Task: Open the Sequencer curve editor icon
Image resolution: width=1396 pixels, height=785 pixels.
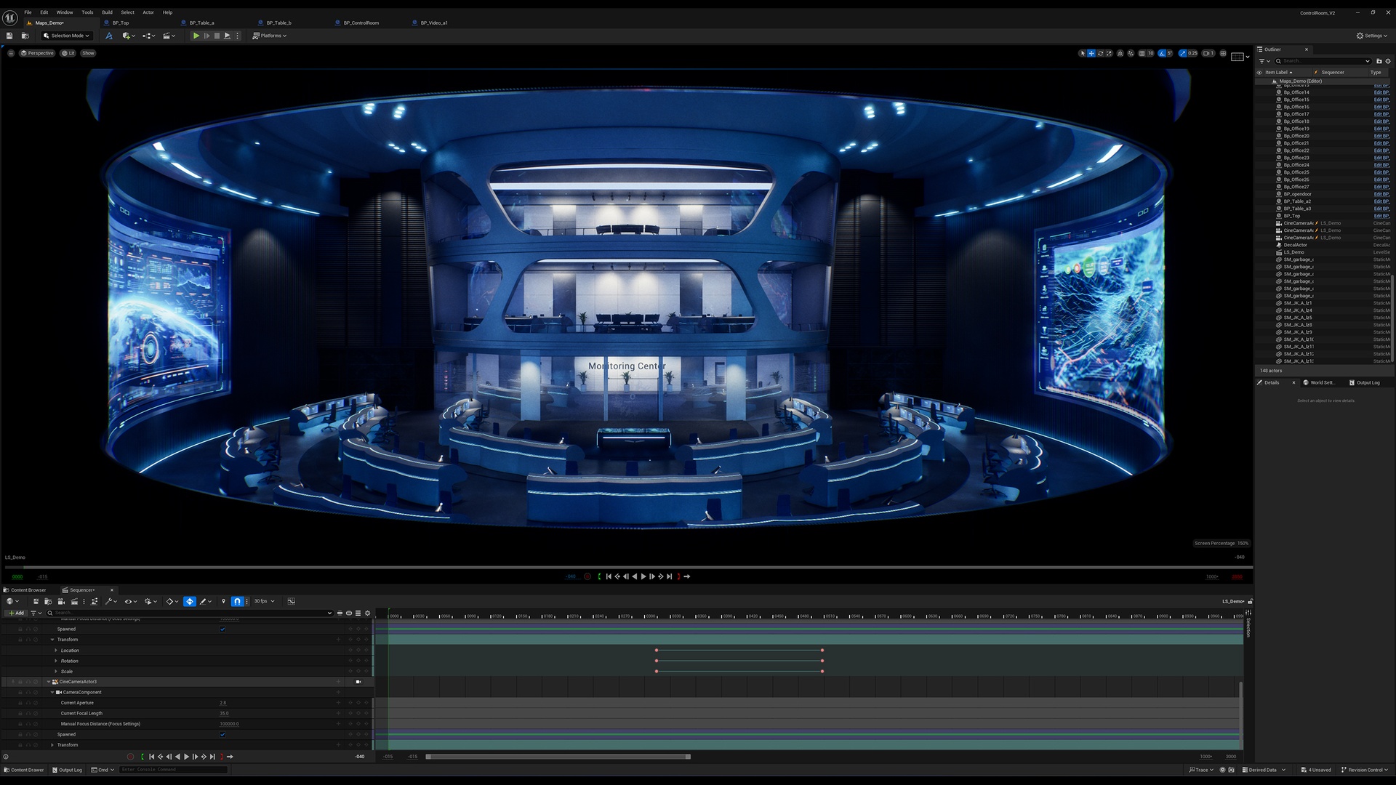Action: pos(292,602)
